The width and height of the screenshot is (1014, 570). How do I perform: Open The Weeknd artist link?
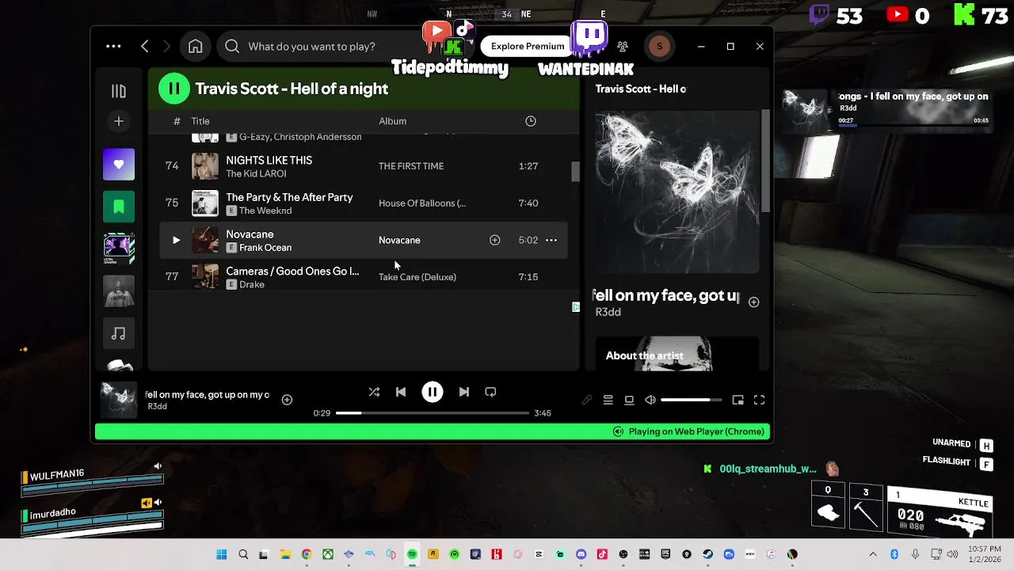pyautogui.click(x=265, y=211)
